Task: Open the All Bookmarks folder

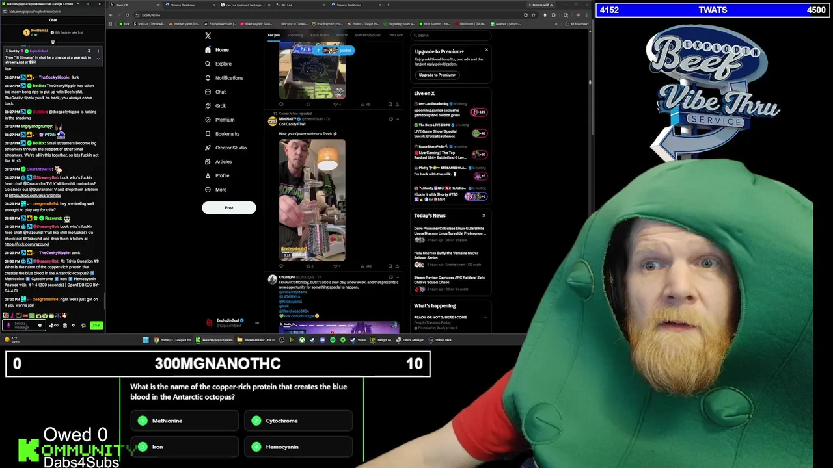Action: tap(576, 24)
